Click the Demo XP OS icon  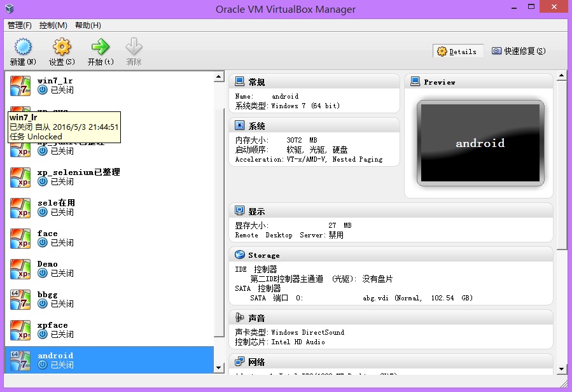tap(20, 269)
